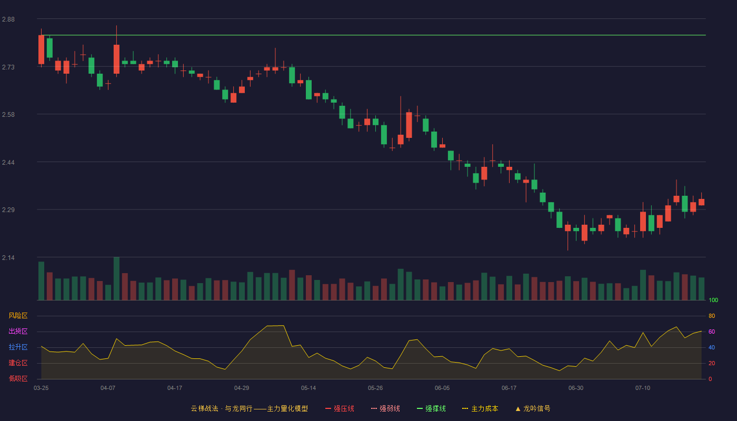Toggle the 强弱线 legend entry
This screenshot has width=737, height=421.
pyautogui.click(x=385, y=408)
